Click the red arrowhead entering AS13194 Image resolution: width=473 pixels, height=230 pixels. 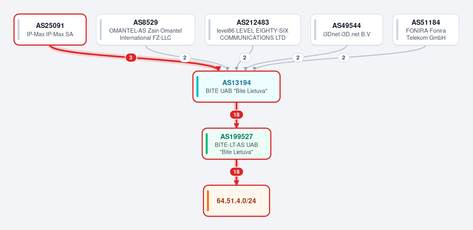point(218,69)
